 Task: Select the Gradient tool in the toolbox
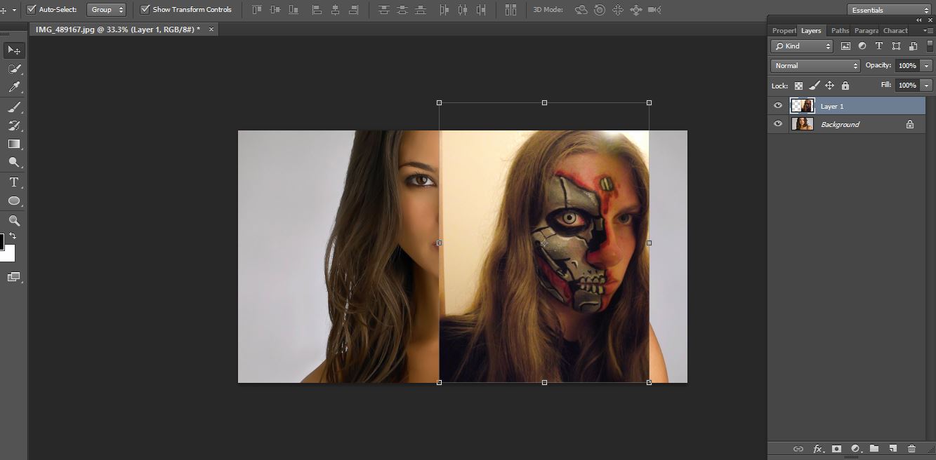point(13,144)
